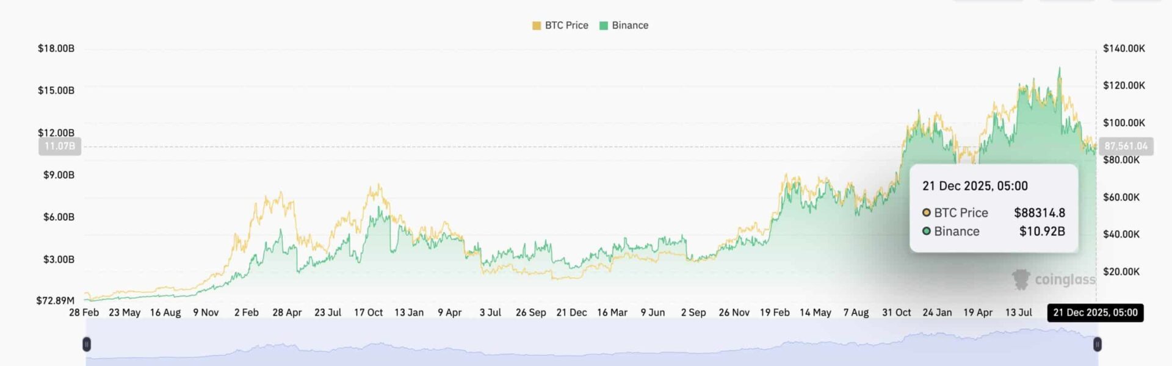The width and height of the screenshot is (1172, 366).
Task: Click the tooltip date heading
Action: pos(975,186)
